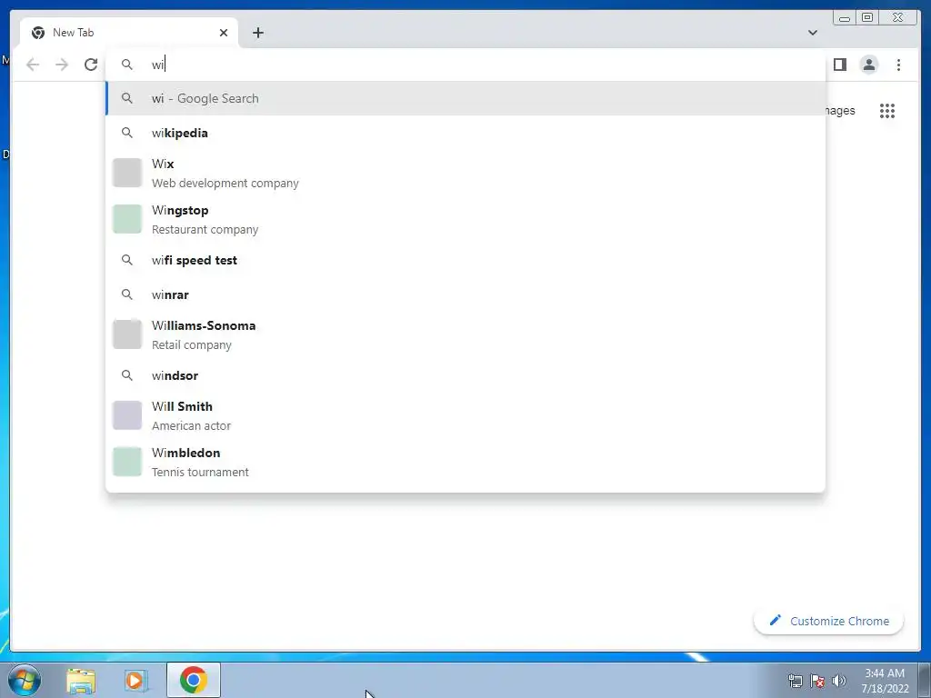This screenshot has height=698, width=931.
Task: Close the New Tab tab
Action: click(224, 33)
